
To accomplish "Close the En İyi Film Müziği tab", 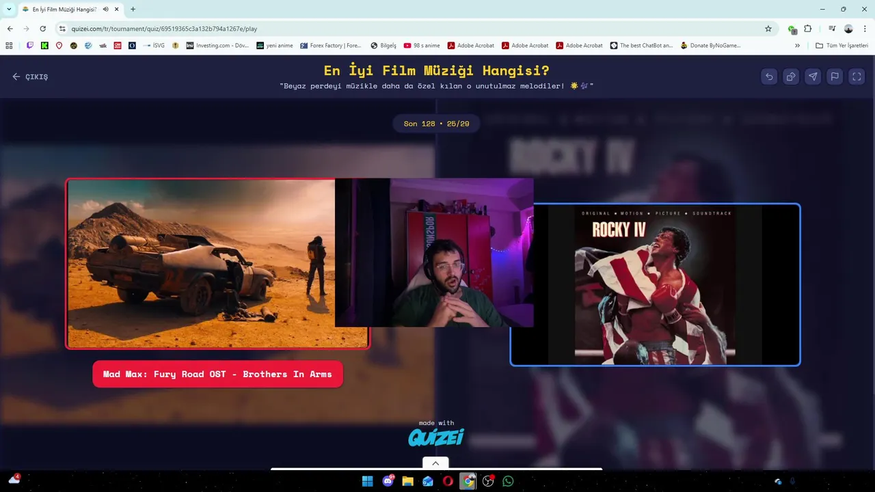I will click(117, 10).
